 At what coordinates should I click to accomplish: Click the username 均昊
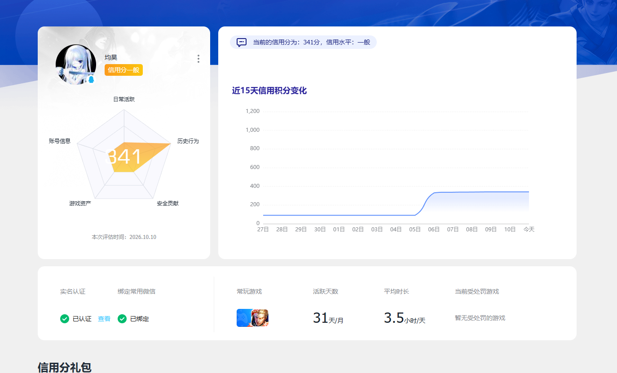111,57
